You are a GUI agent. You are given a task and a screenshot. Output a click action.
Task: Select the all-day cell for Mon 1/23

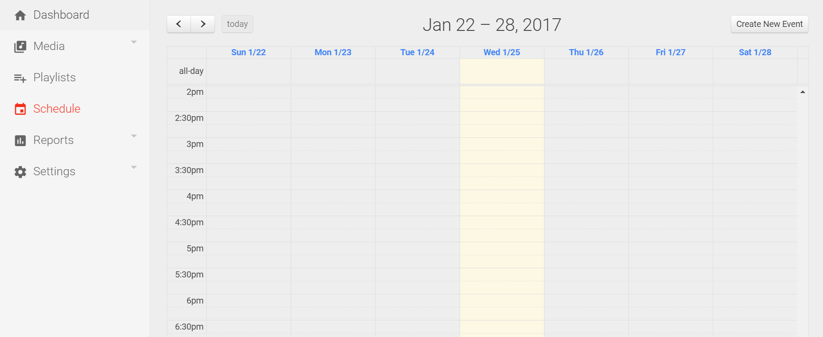click(333, 71)
